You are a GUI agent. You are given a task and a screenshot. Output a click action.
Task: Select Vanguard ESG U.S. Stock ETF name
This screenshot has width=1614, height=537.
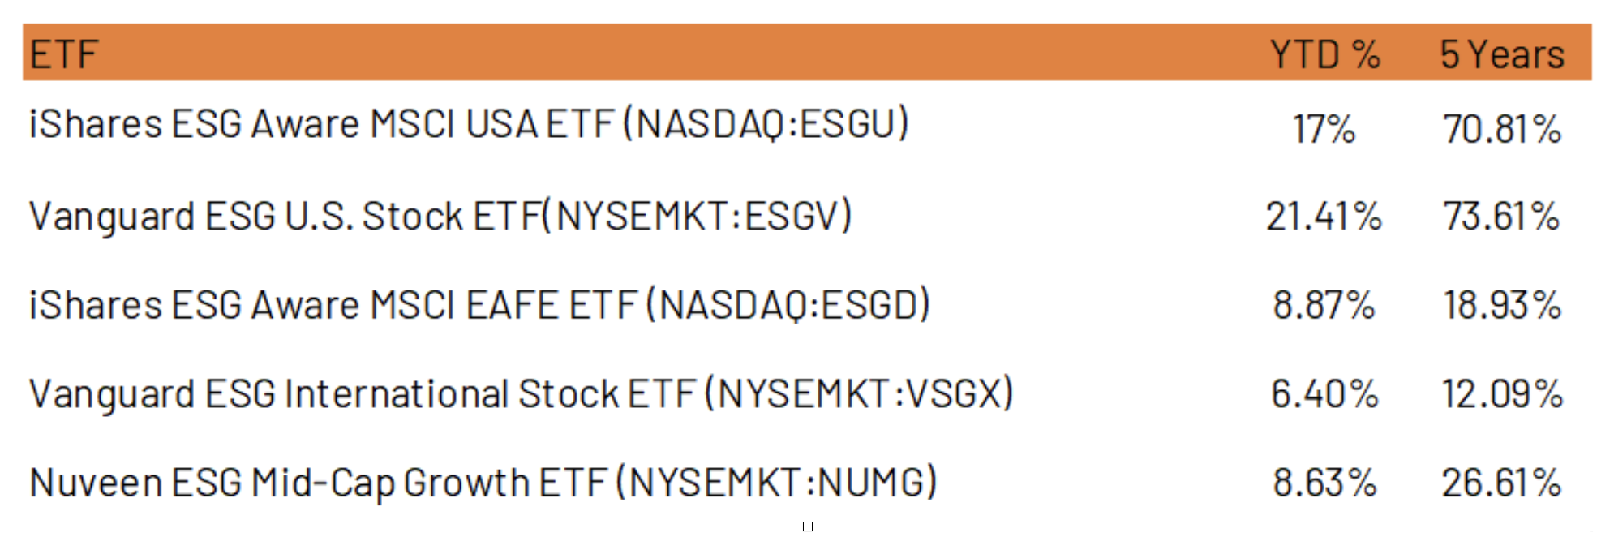[440, 217]
